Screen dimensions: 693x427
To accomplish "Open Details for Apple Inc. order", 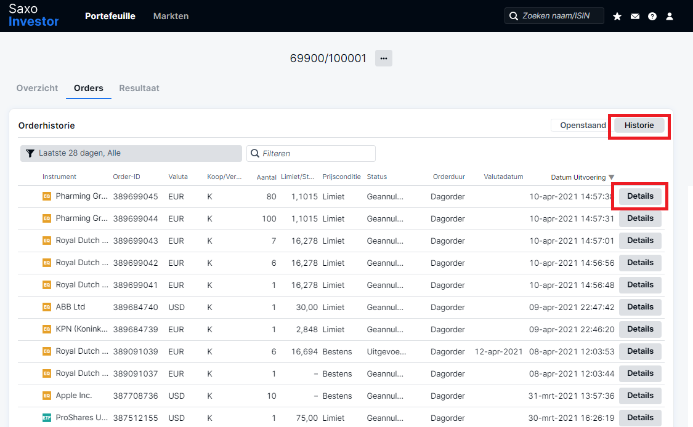I will coord(640,395).
